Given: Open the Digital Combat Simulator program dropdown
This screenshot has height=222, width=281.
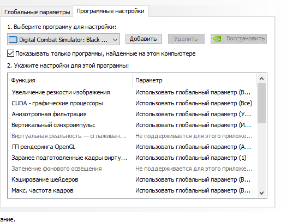Looking at the screenshot, I should (x=63, y=39).
